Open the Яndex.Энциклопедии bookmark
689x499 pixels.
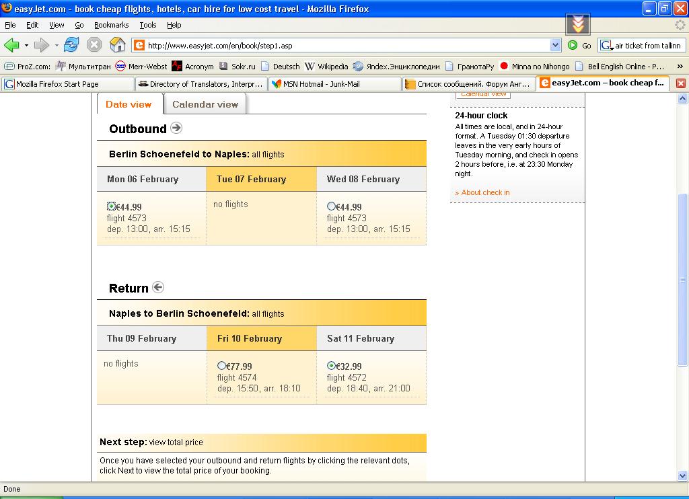tap(396, 67)
